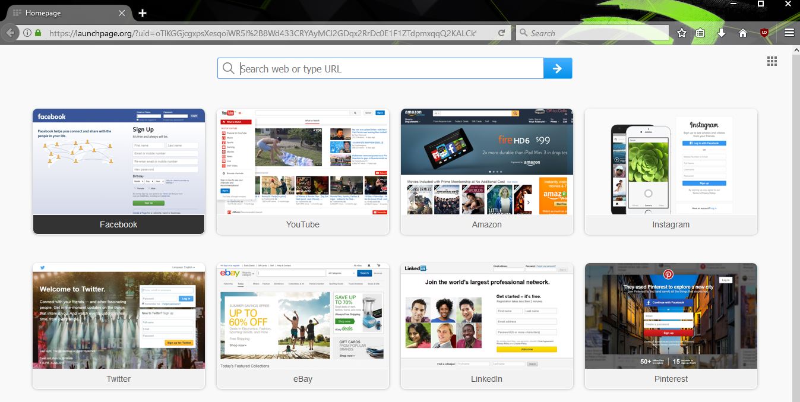Reload the page with the refresh icon
This screenshot has height=402, width=800.
point(502,33)
